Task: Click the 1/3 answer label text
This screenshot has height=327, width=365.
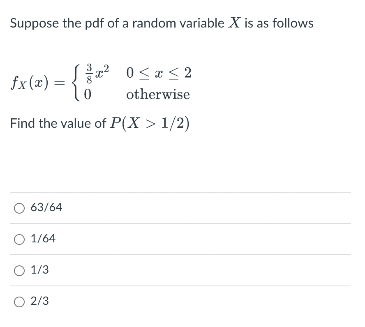Action: pos(40,269)
